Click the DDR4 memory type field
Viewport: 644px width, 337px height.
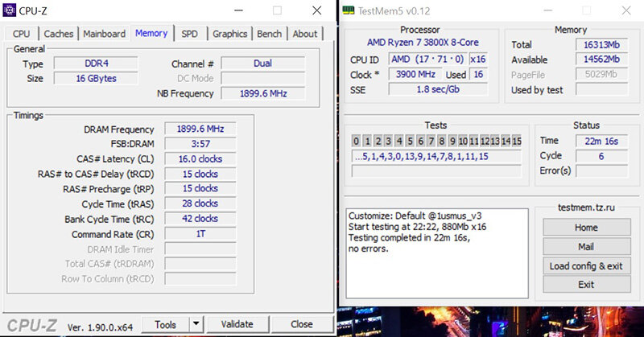click(x=96, y=64)
